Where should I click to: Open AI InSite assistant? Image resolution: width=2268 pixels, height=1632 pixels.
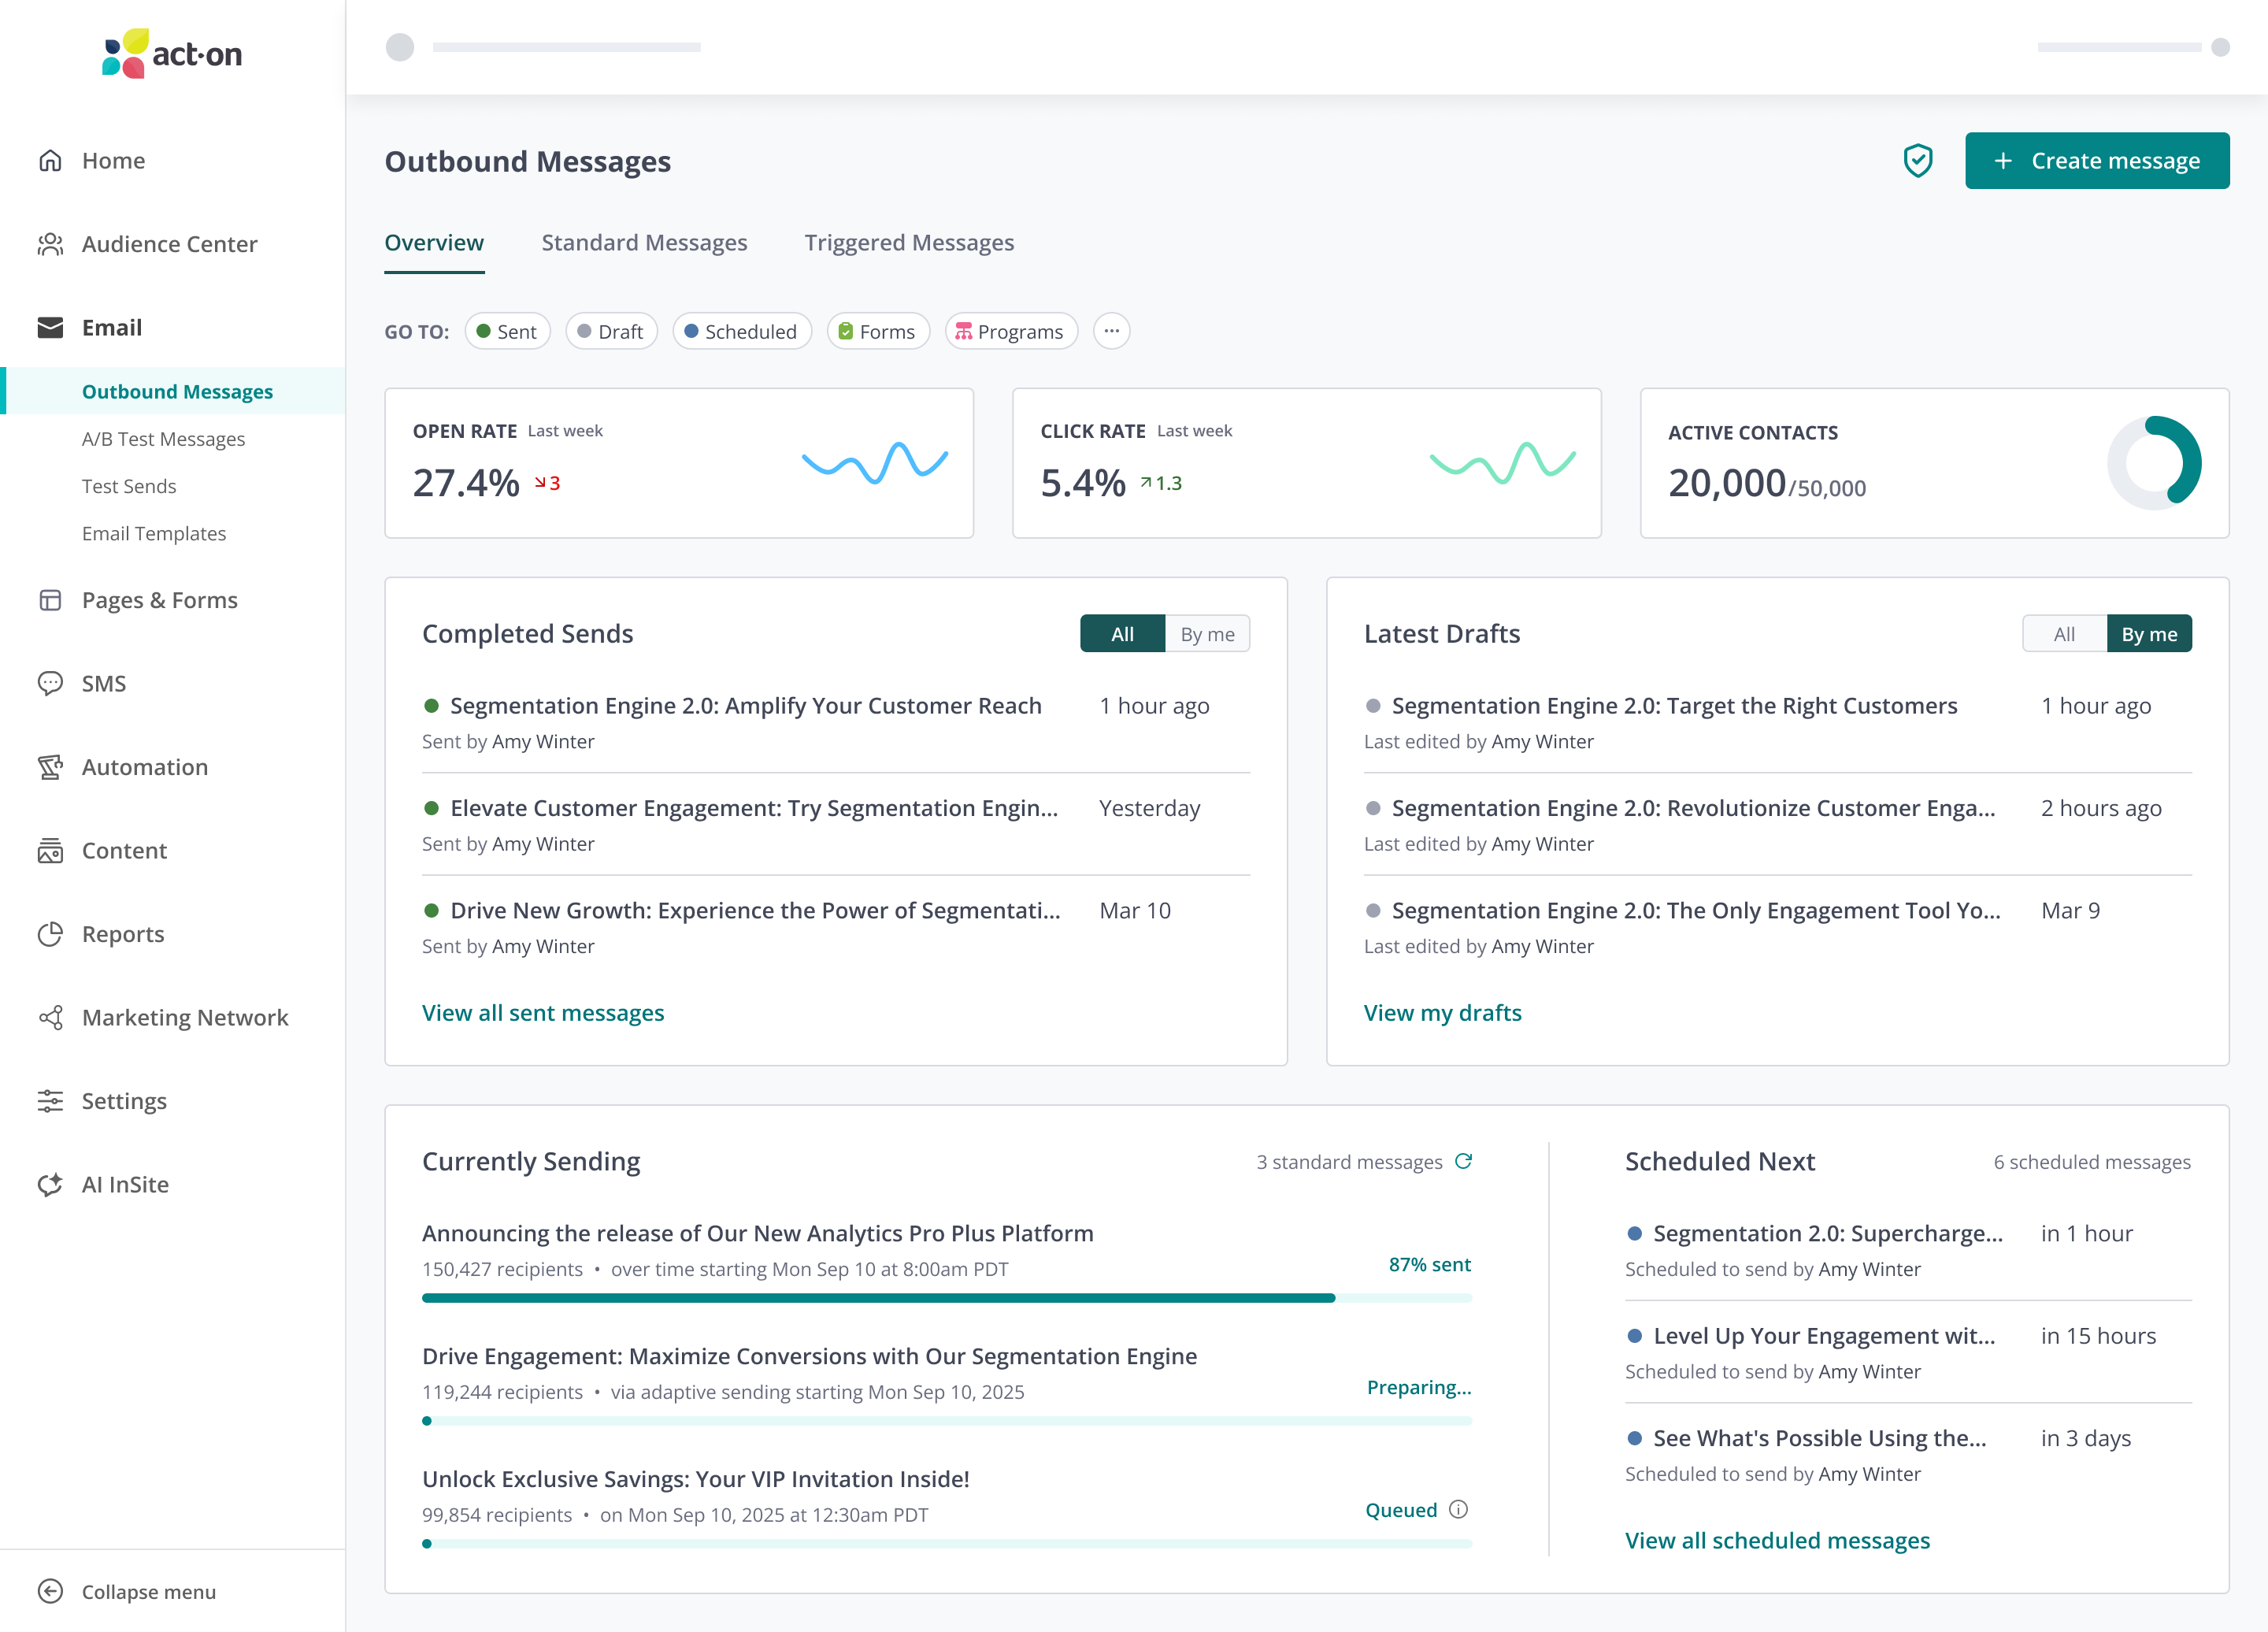click(x=103, y=1184)
